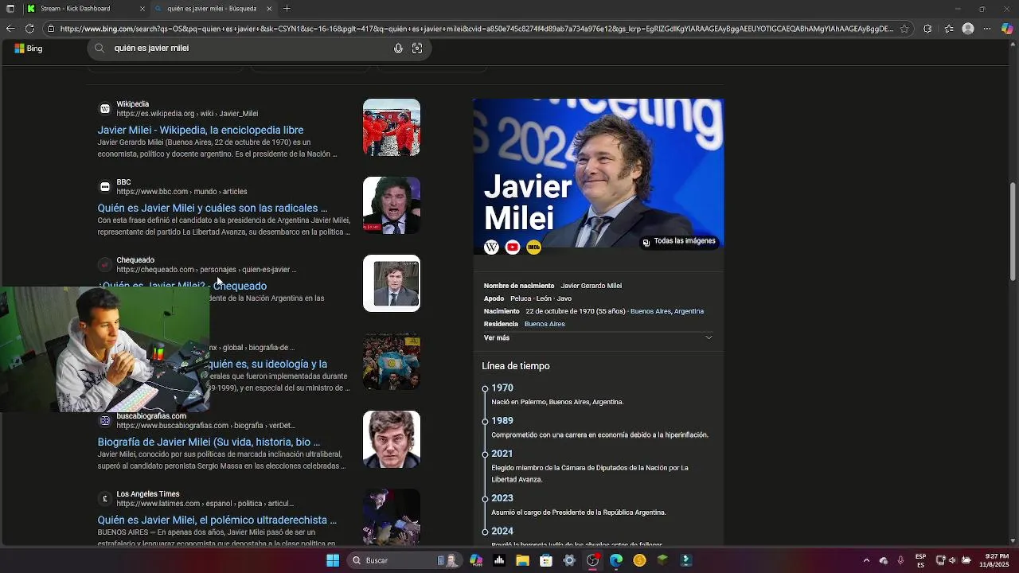Open 'Biografía de Javier Milei' result link
Viewport: 1019px width, 573px height.
209,442
